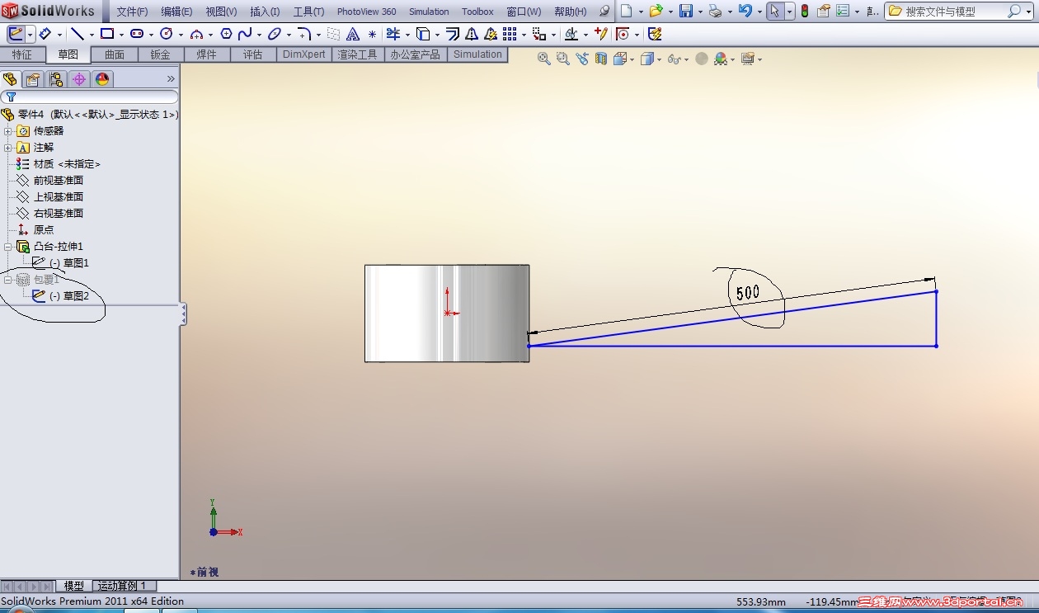Image resolution: width=1039 pixels, height=613 pixels.
Task: Expand the 注解 tree node
Action: [8, 148]
